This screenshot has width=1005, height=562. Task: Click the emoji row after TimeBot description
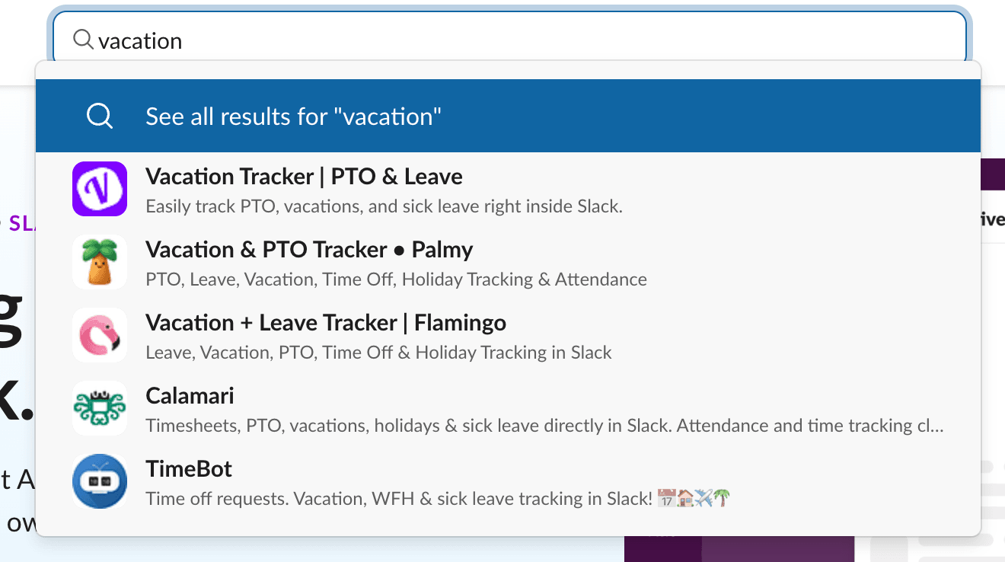tap(694, 499)
